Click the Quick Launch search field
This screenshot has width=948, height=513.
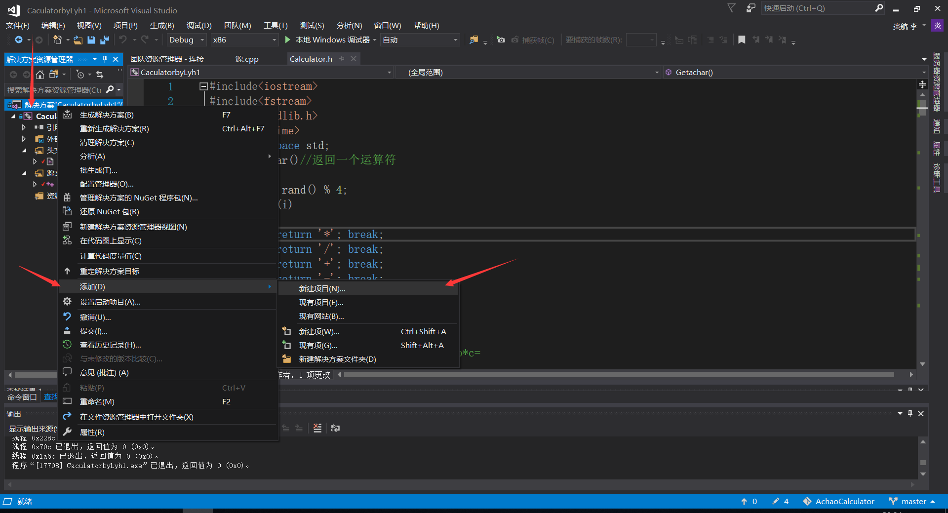[818, 8]
